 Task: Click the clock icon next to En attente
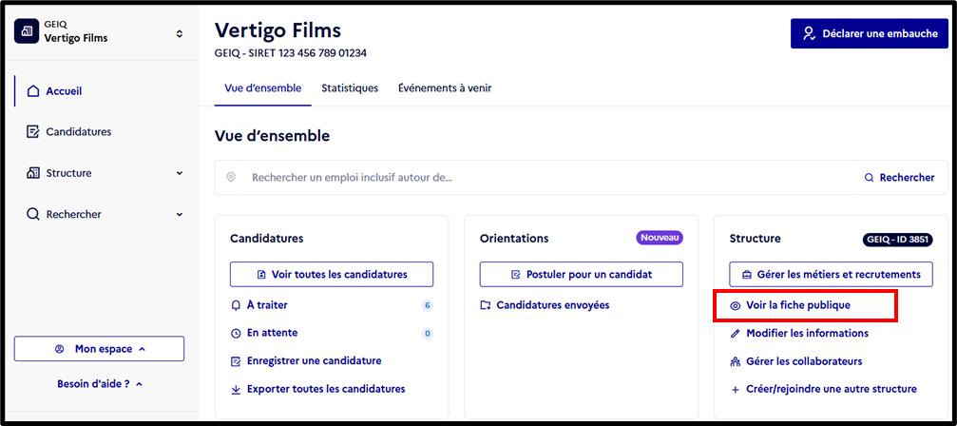237,333
